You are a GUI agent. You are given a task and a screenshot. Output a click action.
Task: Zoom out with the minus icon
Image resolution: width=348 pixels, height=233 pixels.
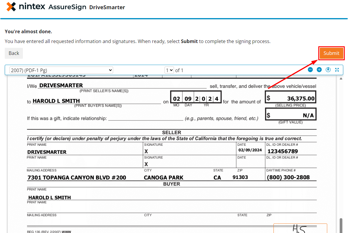click(x=310, y=70)
